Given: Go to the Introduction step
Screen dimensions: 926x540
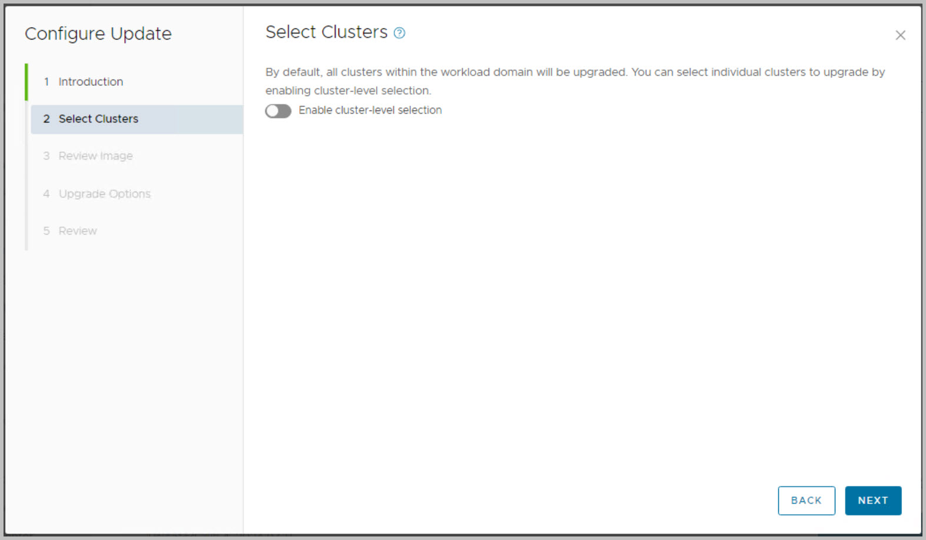Looking at the screenshot, I should (x=91, y=82).
